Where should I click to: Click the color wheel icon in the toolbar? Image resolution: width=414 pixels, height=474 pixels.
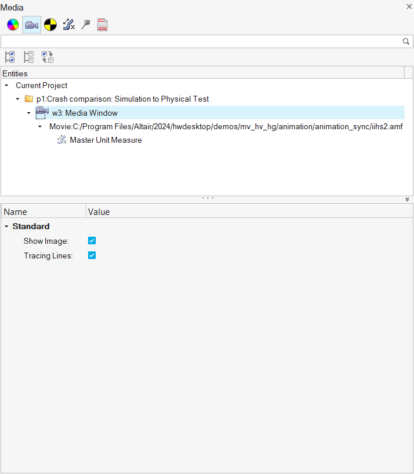(13, 25)
